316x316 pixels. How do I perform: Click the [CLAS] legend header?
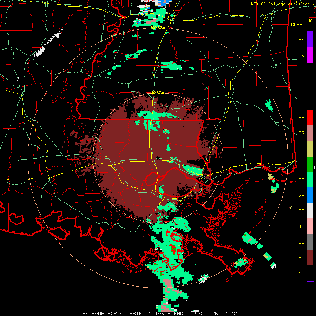297,24
